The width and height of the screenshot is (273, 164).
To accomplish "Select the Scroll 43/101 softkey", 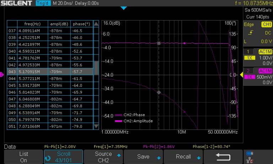I will click(64, 157).
